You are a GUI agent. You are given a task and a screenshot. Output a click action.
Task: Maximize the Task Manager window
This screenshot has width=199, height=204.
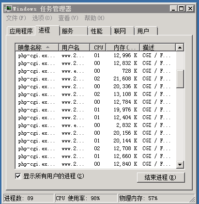tap(182, 9)
